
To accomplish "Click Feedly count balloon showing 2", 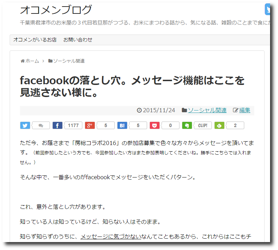I will [x=235, y=125].
